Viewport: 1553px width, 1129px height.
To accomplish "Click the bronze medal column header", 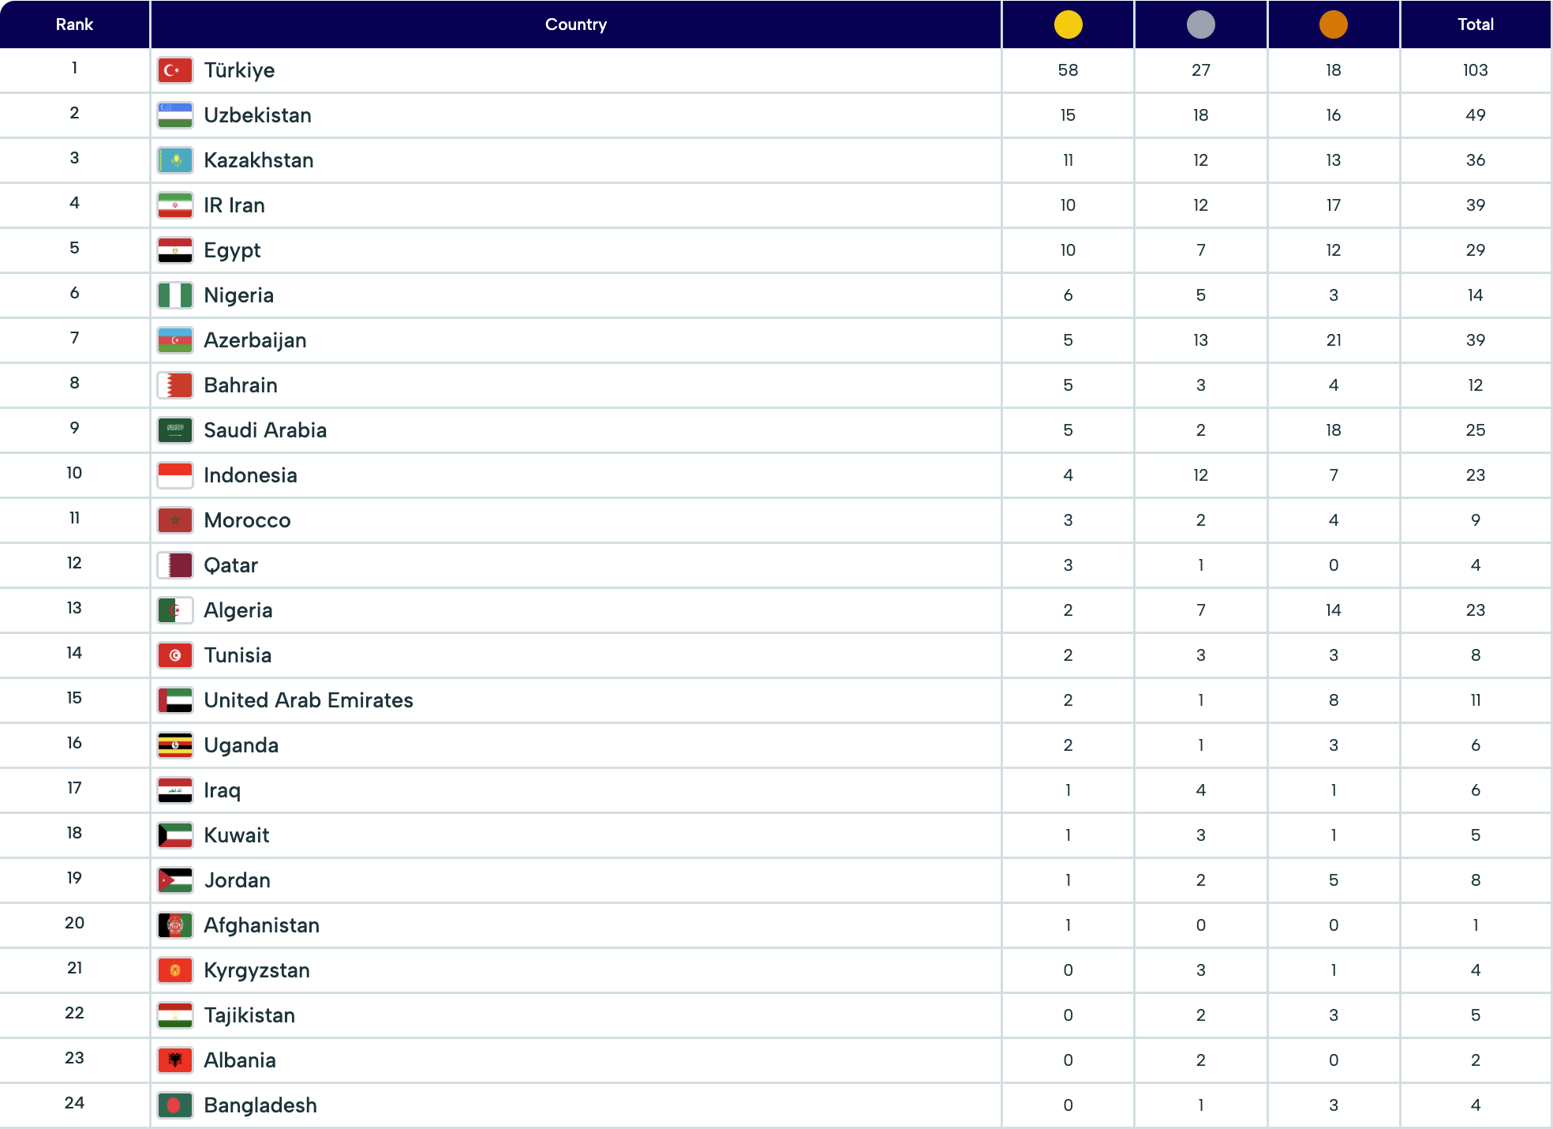I will click(1333, 24).
